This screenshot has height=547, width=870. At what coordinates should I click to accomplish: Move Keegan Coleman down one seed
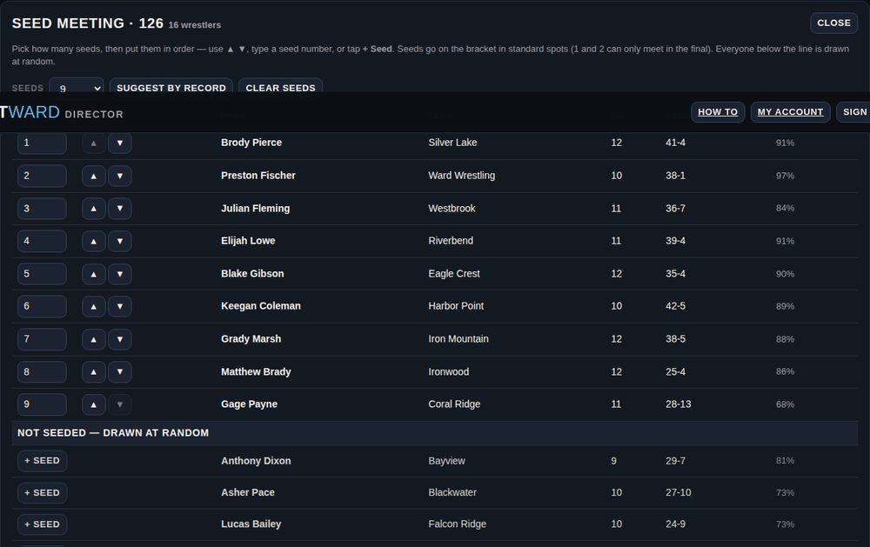120,306
